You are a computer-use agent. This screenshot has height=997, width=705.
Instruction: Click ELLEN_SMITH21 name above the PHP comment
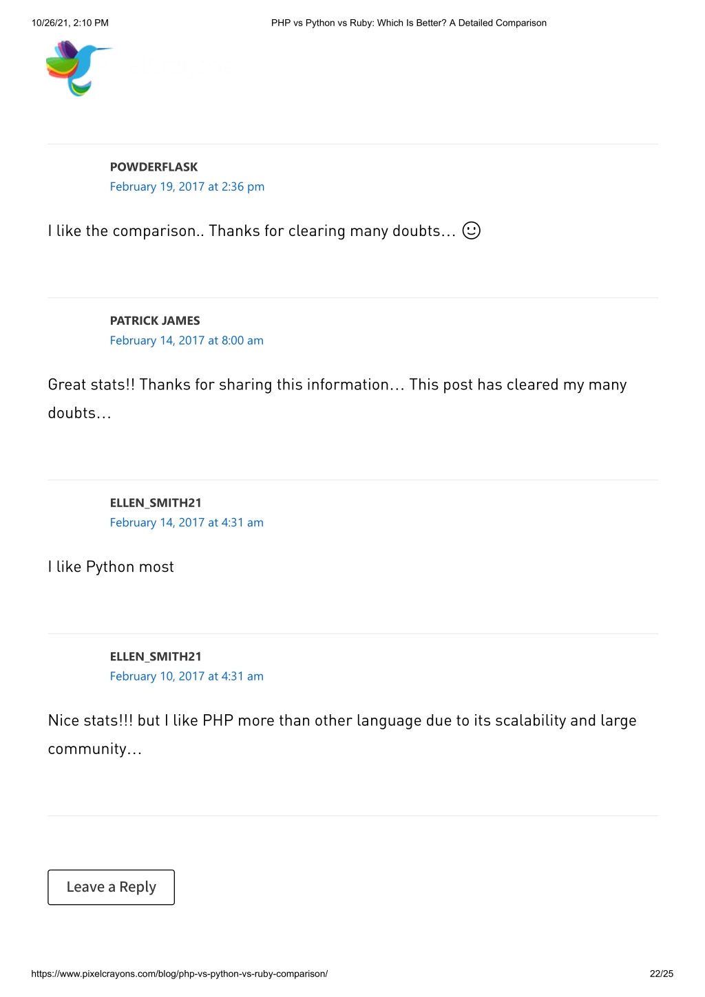pyautogui.click(x=156, y=656)
